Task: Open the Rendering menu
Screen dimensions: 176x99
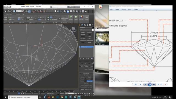Action: click(32, 9)
